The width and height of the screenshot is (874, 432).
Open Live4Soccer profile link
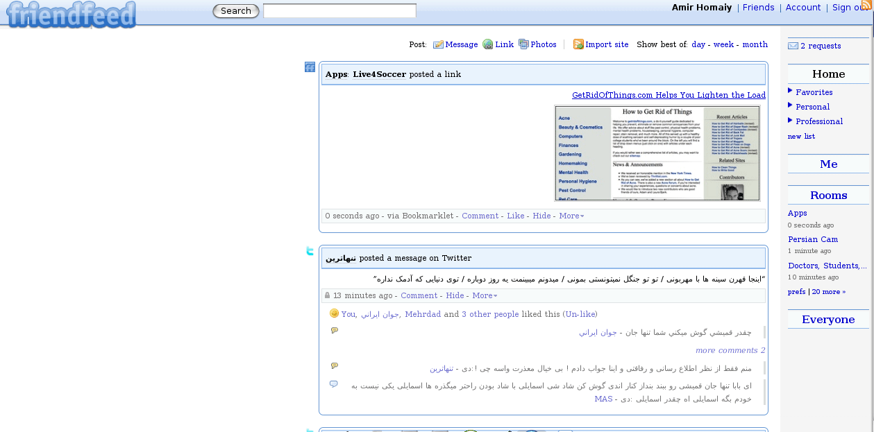pos(379,75)
